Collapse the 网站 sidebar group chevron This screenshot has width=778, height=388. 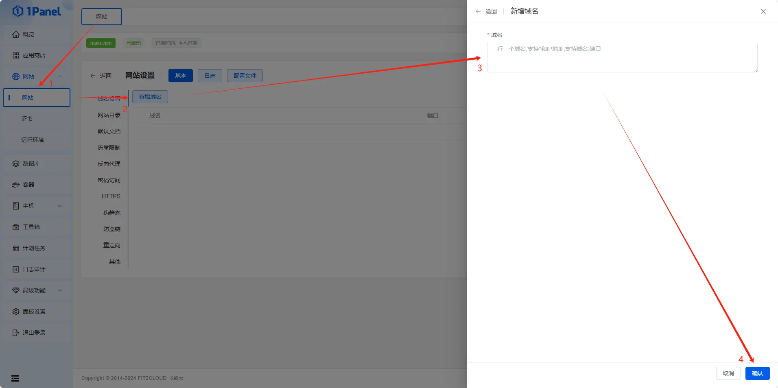coord(60,76)
